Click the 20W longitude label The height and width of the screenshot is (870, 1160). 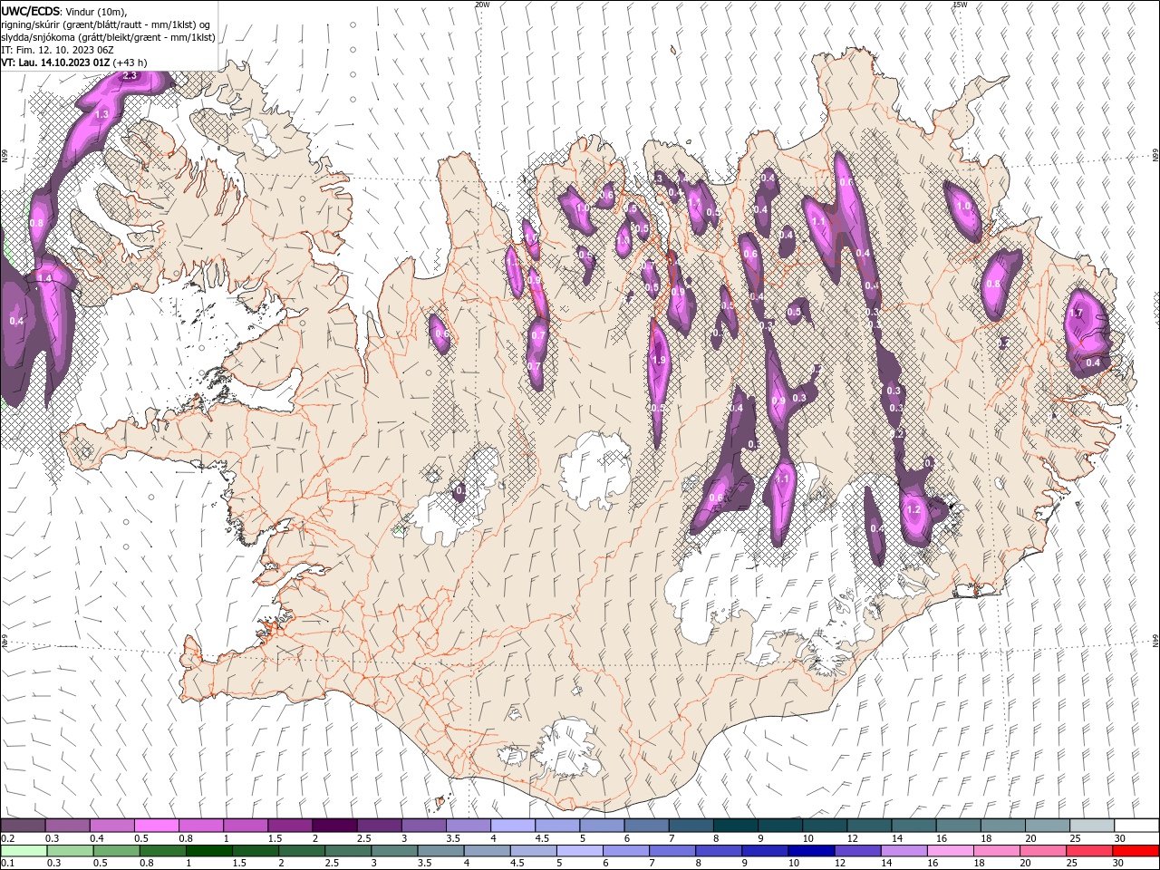[x=482, y=5]
